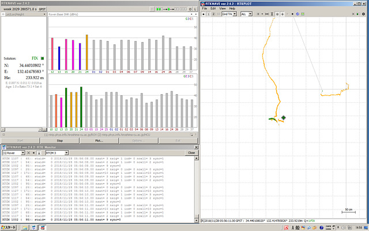Viewport: 369px width, 231px height.
Task: Click the scroll-down arrow in RTK Monitor
Action: [x=197, y=220]
